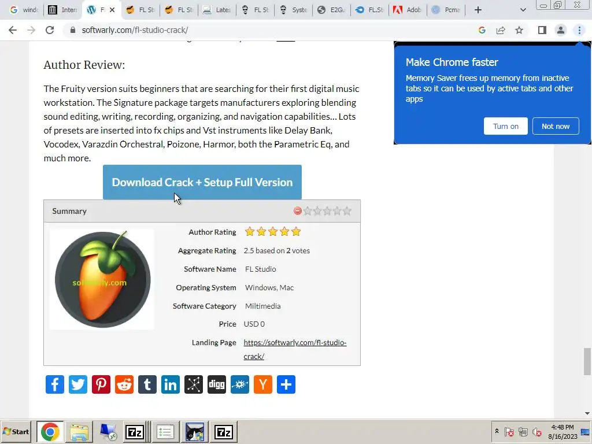
Task: Click the 'Windows, Mac' value
Action: click(269, 288)
